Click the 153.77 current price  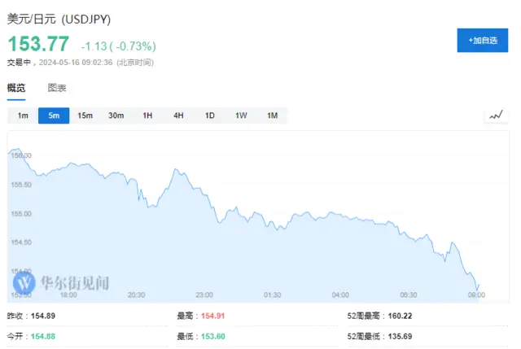point(38,44)
